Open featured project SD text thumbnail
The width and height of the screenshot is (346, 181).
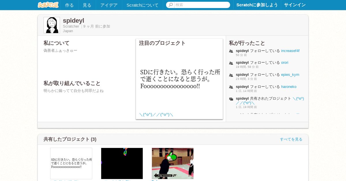(x=179, y=79)
